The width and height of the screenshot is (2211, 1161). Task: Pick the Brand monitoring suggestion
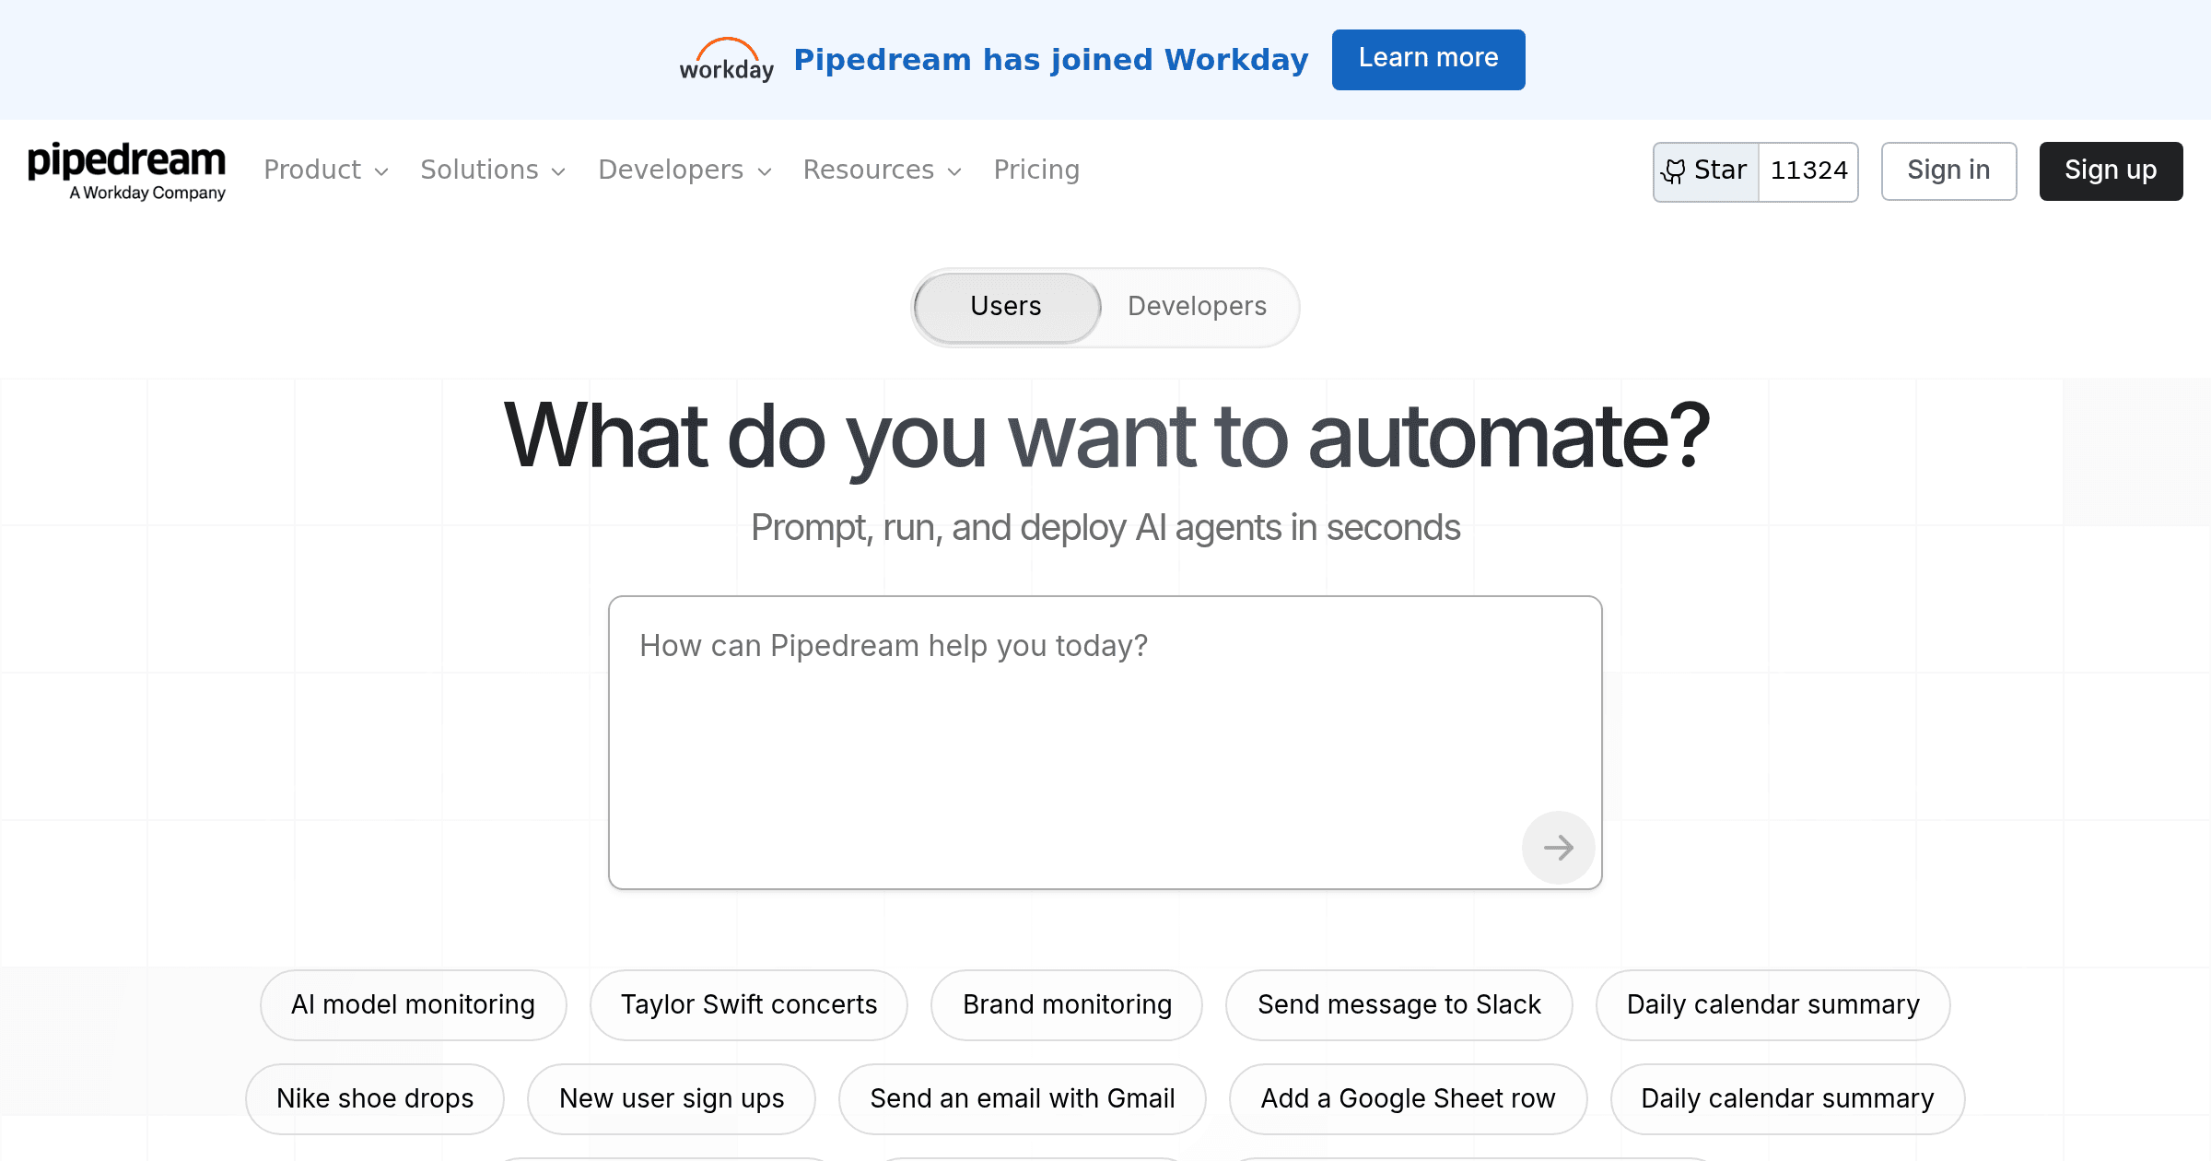point(1067,1005)
